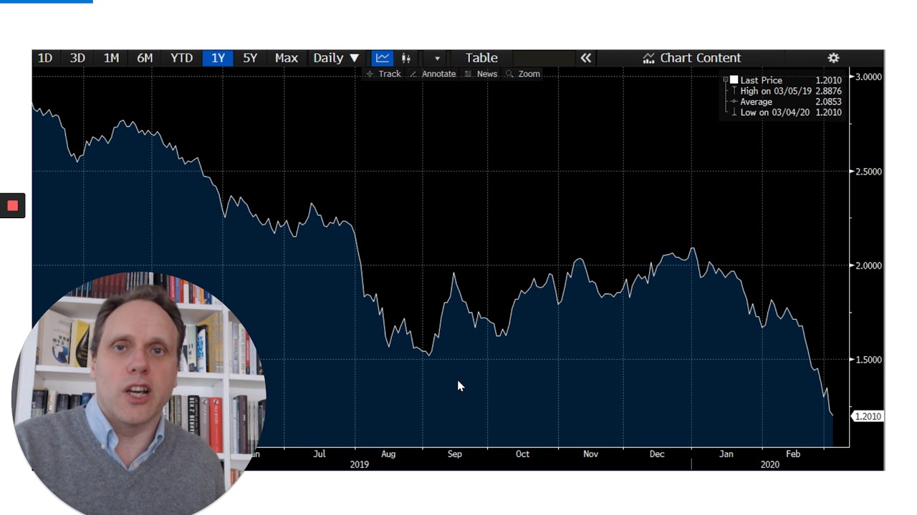Click the Last Price white color swatch
917x515 pixels.
coord(734,80)
